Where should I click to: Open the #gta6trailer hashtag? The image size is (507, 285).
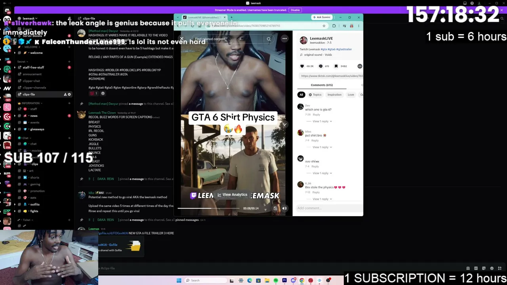[x=344, y=49]
